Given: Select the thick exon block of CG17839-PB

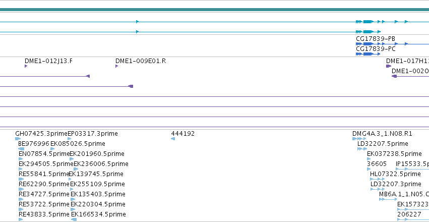Looking at the screenshot, I should [x=369, y=44].
